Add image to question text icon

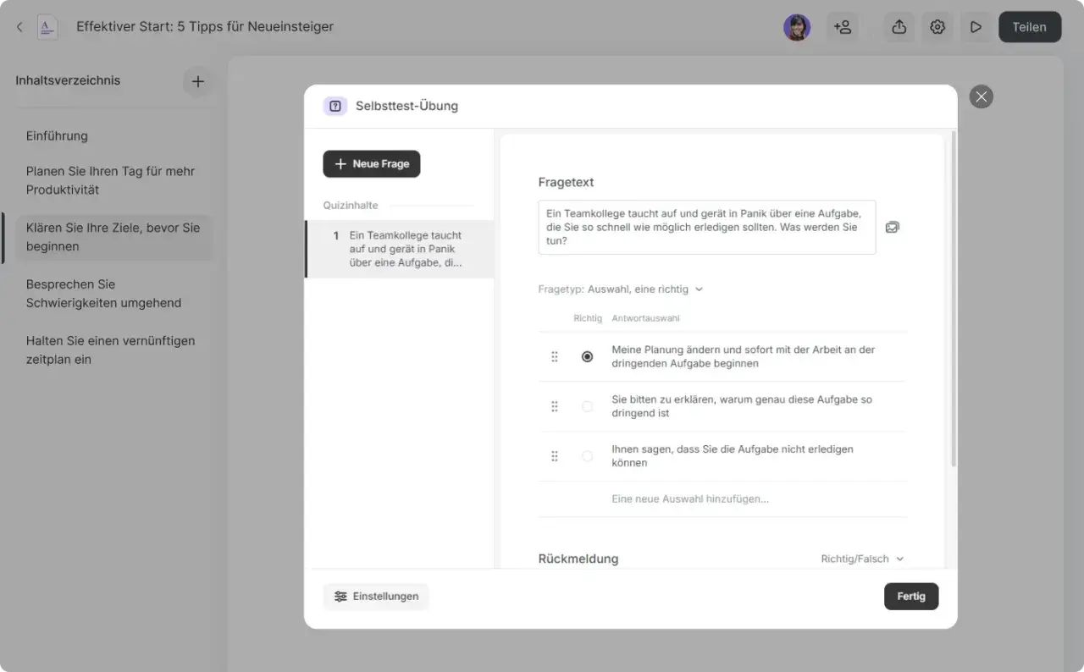point(893,228)
